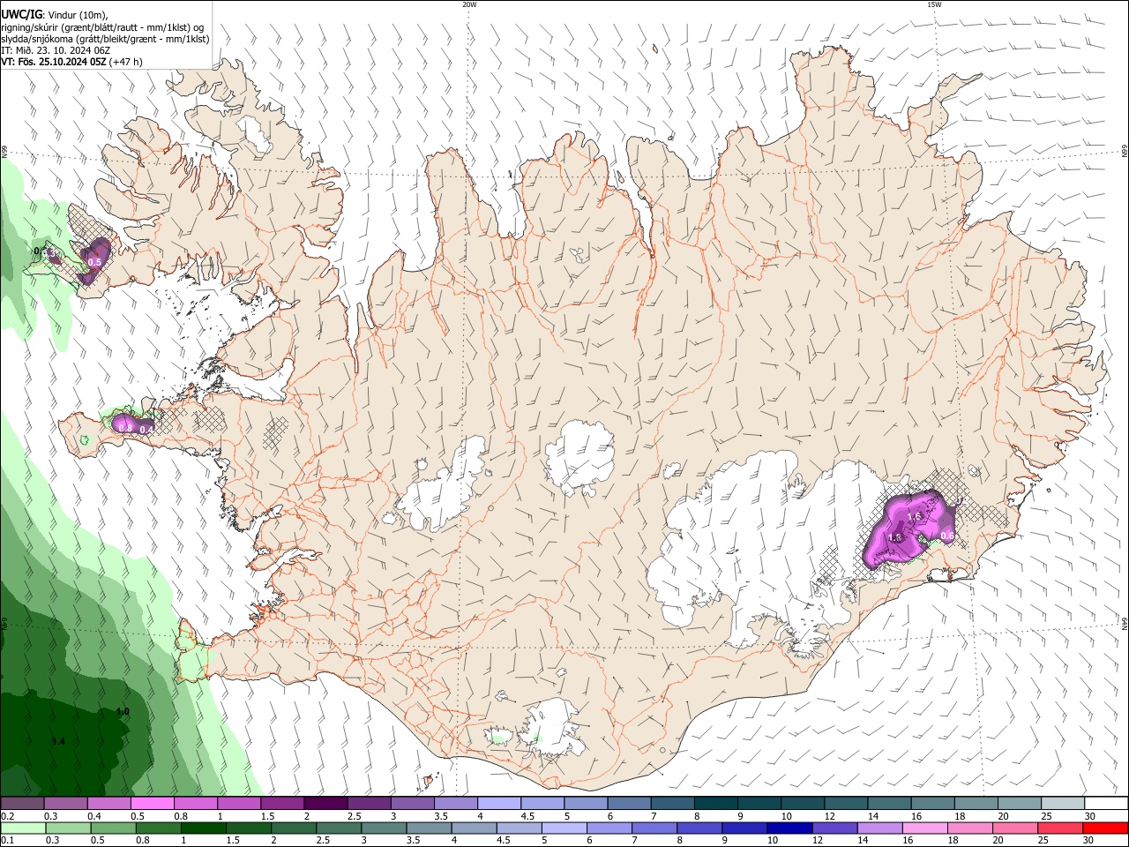
Task: Pick the navy blue 10–12 rain legend swatch
Action: click(789, 828)
